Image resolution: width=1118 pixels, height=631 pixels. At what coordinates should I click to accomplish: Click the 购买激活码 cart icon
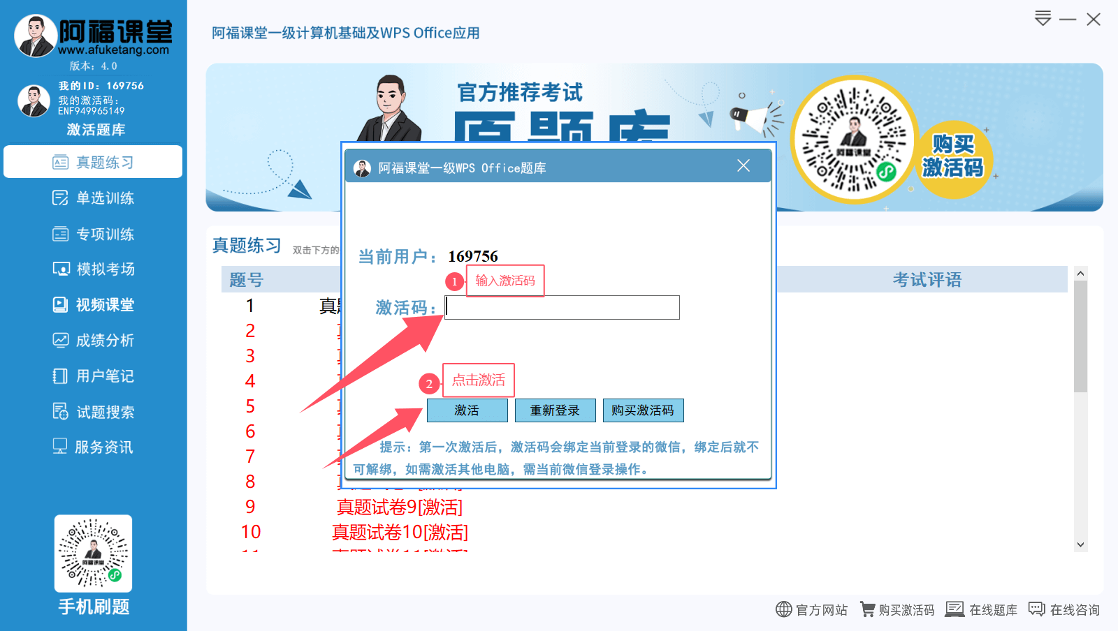(867, 609)
